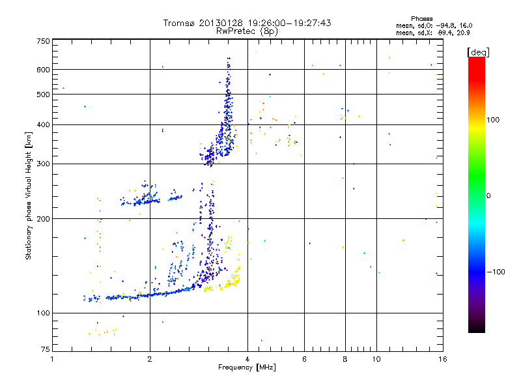Click the y-axis tick label "750"

(43, 41)
